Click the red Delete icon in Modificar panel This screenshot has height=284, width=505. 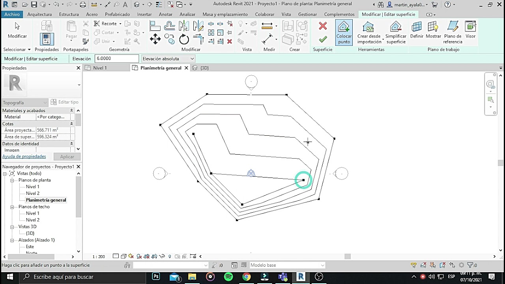230,41
